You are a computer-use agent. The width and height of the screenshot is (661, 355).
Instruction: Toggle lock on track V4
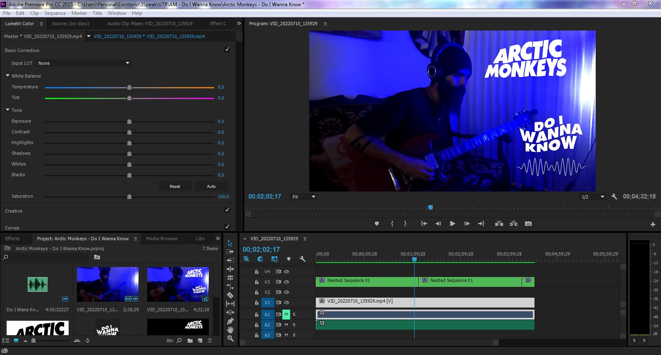tap(256, 272)
